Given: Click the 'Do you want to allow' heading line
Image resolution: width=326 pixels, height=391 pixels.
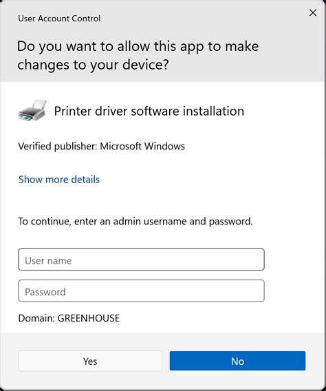Looking at the screenshot, I should (138, 47).
